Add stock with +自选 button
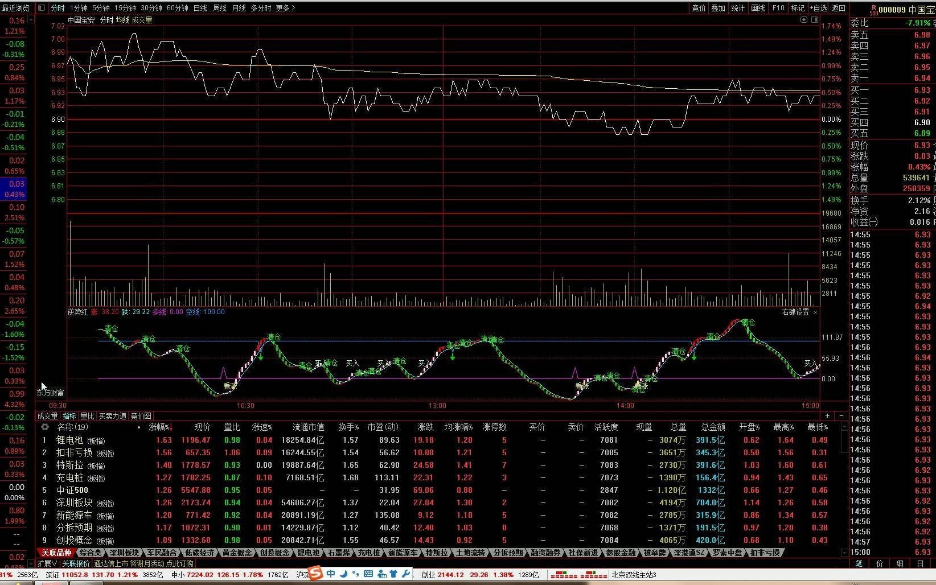This screenshot has height=585, width=936. (x=819, y=8)
